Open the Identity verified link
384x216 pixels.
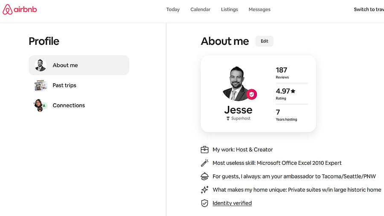tap(232, 203)
